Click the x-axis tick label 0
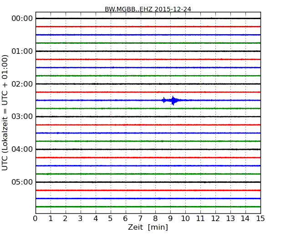This screenshot has height=237, width=296. pyautogui.click(x=36, y=219)
